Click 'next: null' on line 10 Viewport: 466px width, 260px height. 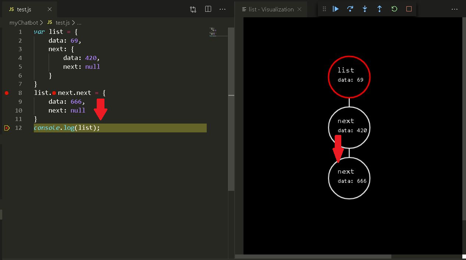(x=67, y=110)
